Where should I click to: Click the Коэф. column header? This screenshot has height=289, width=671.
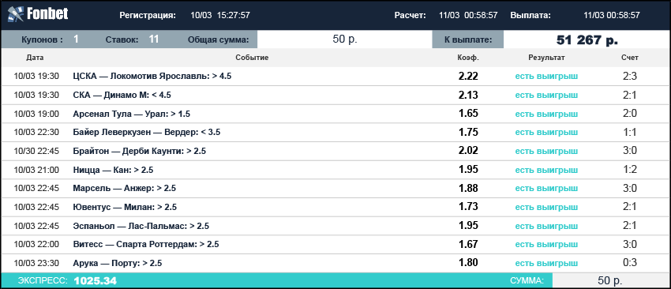pos(468,58)
